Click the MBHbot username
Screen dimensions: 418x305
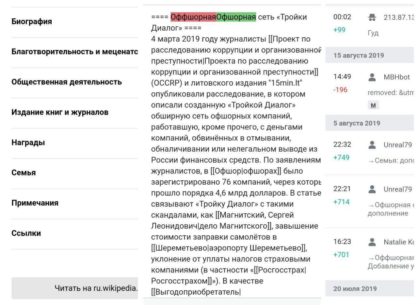click(396, 77)
